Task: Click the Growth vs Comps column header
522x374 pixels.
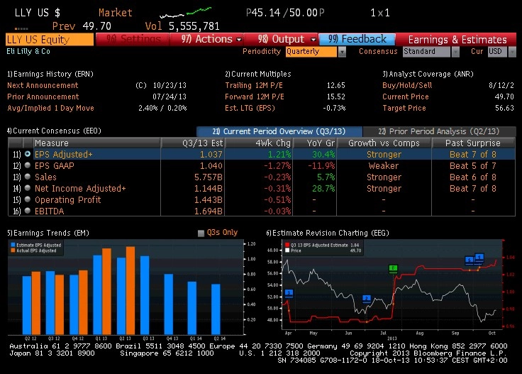Action: [x=384, y=143]
